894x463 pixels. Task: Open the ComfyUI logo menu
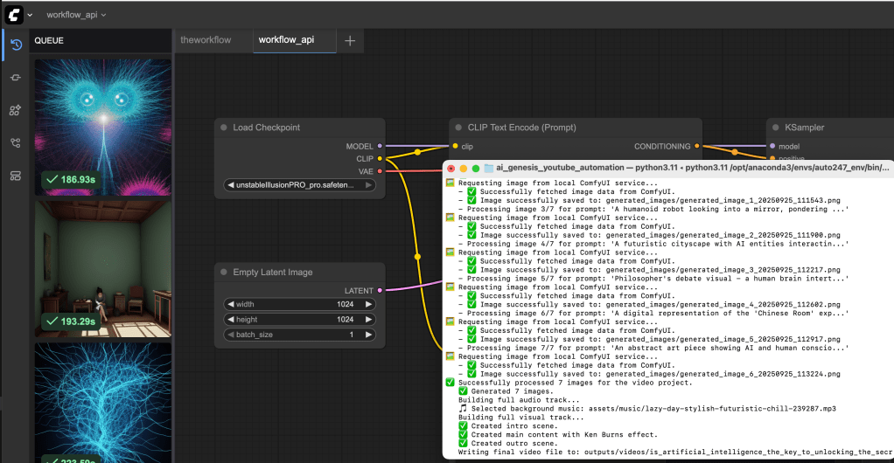pyautogui.click(x=14, y=15)
